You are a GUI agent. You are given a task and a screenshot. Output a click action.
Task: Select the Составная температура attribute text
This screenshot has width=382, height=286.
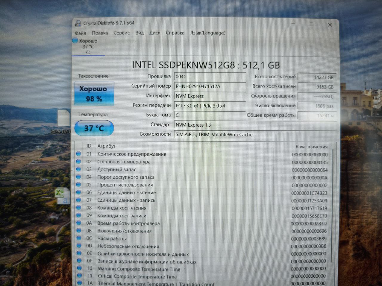tap(124, 162)
